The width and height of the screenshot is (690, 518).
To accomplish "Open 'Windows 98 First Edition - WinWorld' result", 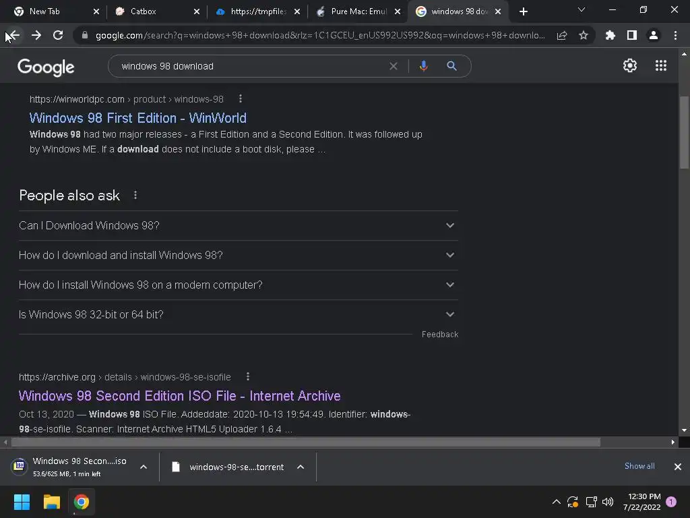I will coord(137,118).
